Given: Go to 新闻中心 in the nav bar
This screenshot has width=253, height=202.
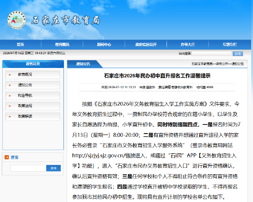Looking at the screenshot, I should 104,45.
